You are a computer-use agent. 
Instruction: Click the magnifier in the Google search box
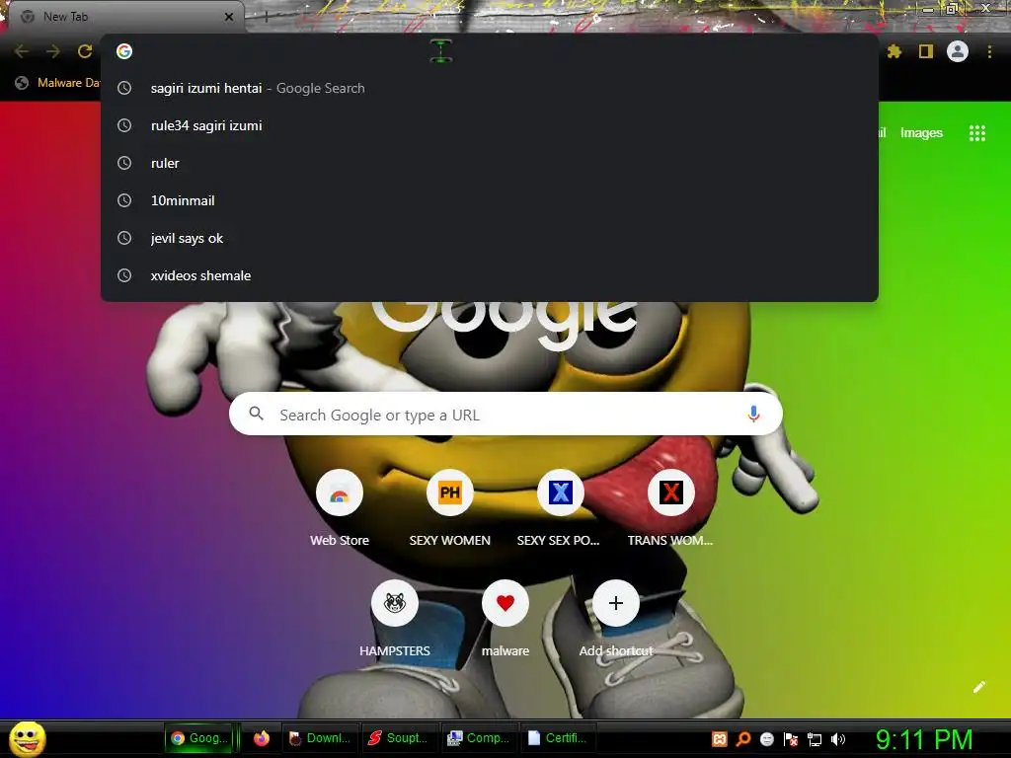(x=256, y=414)
